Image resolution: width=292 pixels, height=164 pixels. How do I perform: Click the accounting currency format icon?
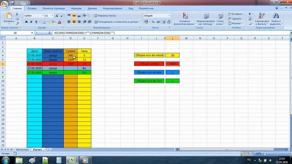pos(146,22)
